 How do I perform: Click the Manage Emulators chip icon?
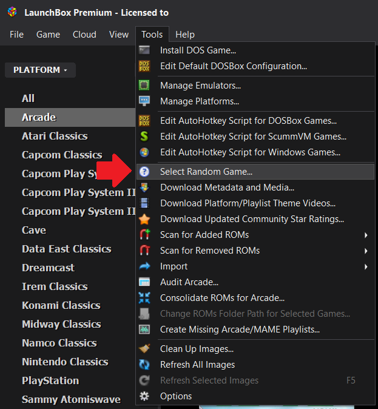tap(144, 86)
